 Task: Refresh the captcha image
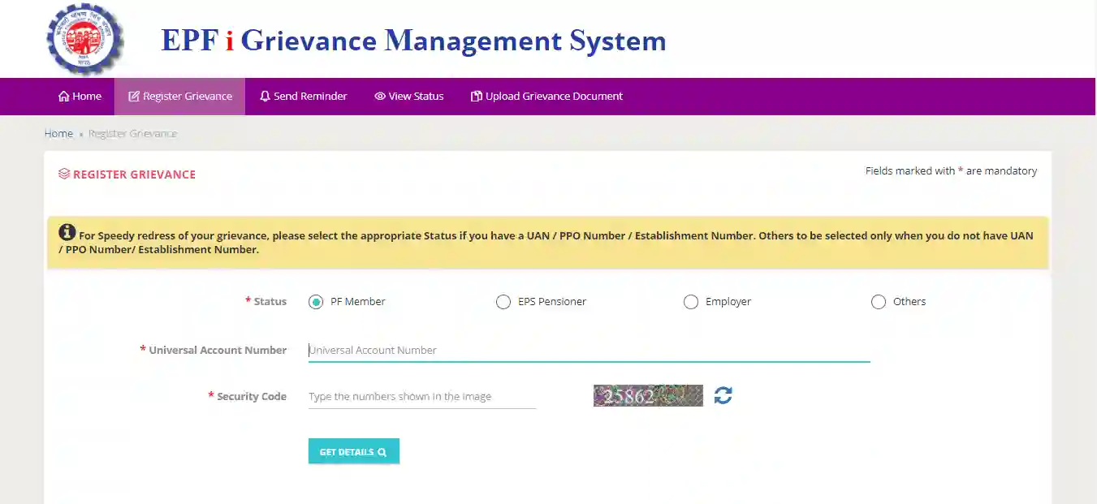click(x=722, y=395)
